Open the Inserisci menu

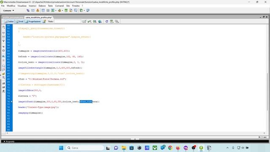32,5
